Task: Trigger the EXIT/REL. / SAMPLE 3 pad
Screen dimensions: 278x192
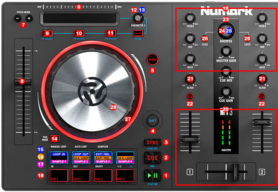Action: pyautogui.click(x=103, y=158)
